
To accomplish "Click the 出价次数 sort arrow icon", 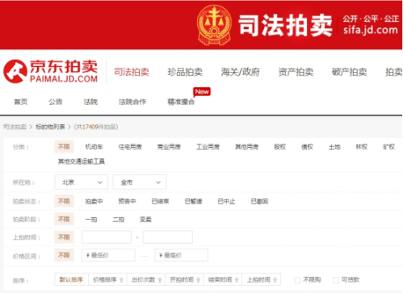I will 160,280.
